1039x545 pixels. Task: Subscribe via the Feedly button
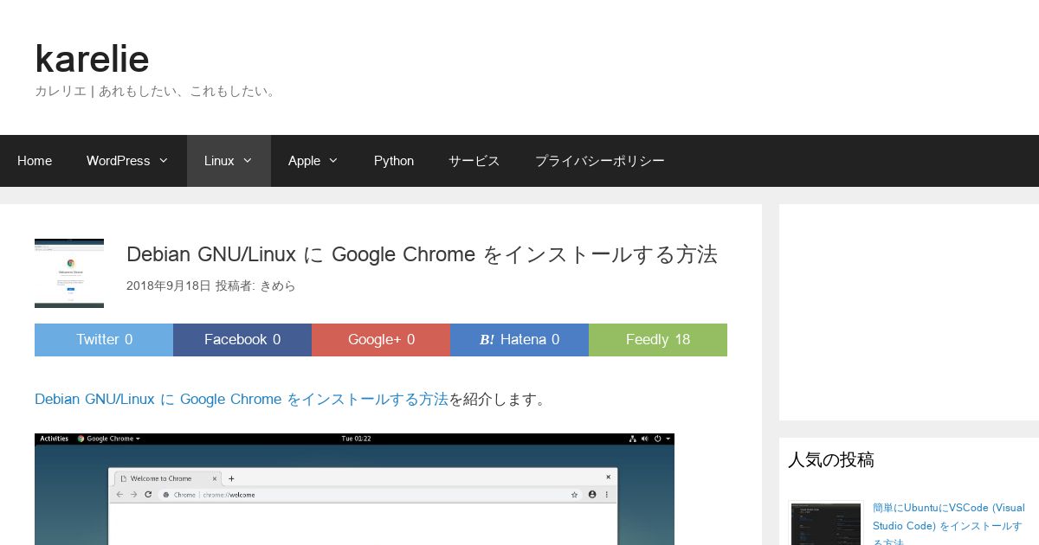coord(658,340)
